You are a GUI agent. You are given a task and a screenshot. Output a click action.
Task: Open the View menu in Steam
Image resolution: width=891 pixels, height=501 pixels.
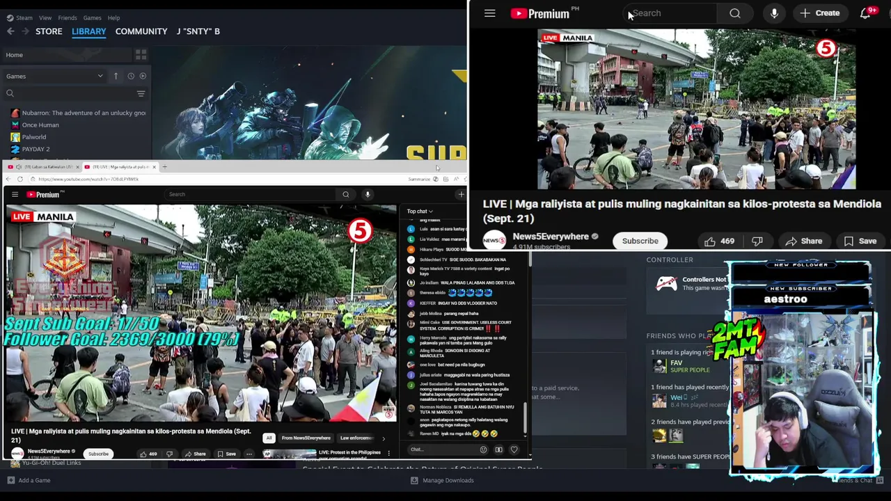45,17
